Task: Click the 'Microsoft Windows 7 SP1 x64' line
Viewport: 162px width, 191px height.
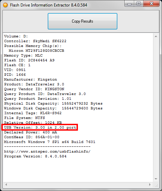Action: (50, 142)
